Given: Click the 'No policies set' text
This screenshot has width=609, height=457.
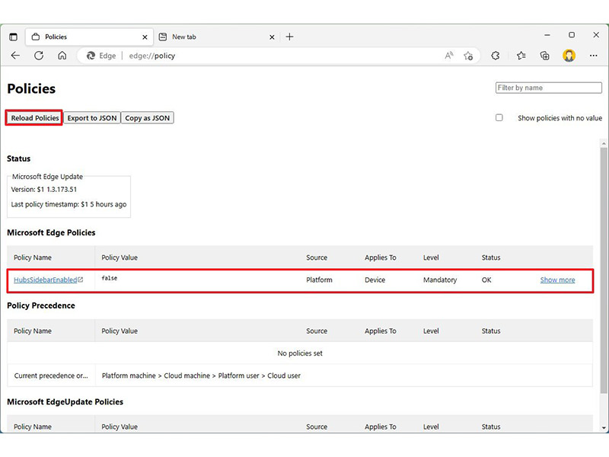Looking at the screenshot, I should [x=300, y=353].
